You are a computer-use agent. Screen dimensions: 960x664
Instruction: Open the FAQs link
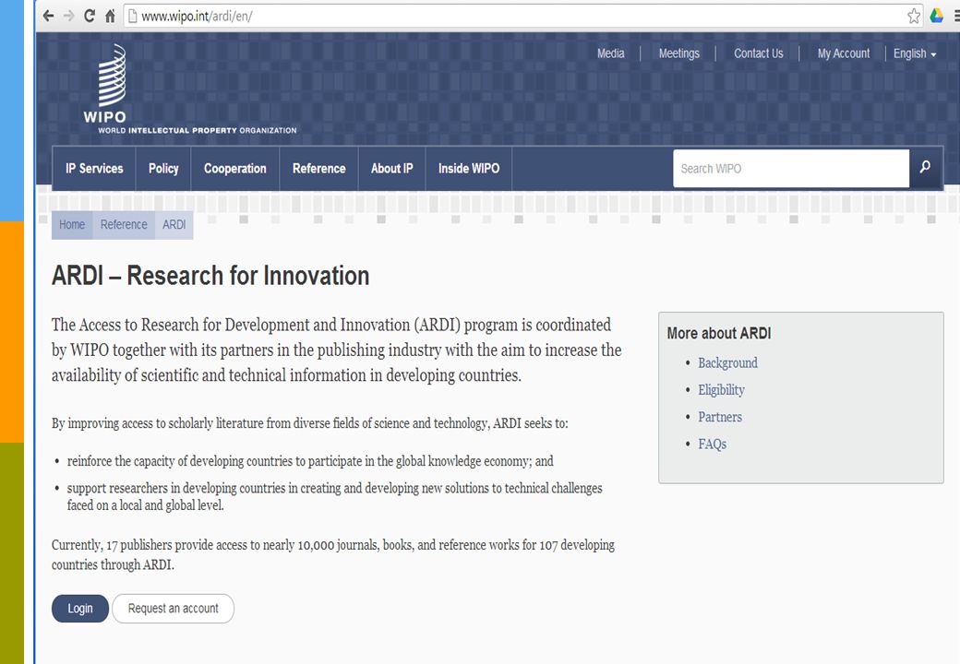click(x=712, y=444)
